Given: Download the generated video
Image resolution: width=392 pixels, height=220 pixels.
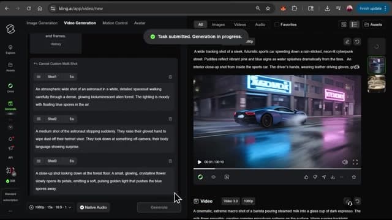Looking at the screenshot, I should (333, 177).
